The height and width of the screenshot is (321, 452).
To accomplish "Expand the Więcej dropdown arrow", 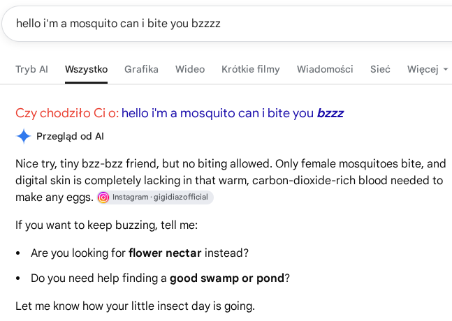I will click(446, 69).
